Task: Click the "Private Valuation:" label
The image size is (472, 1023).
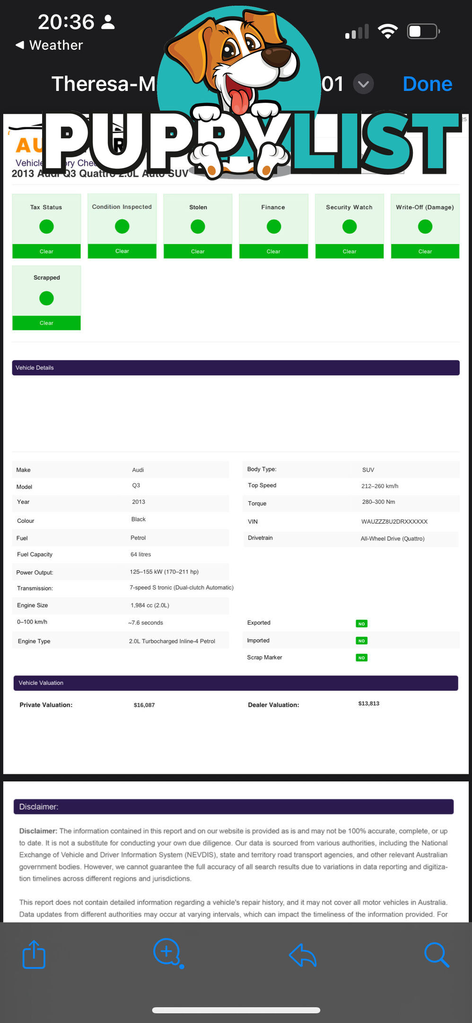Action: click(46, 705)
